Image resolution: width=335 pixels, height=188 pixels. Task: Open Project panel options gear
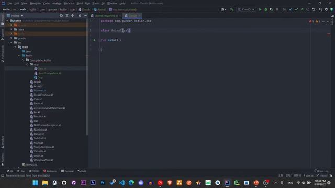coord(80,16)
